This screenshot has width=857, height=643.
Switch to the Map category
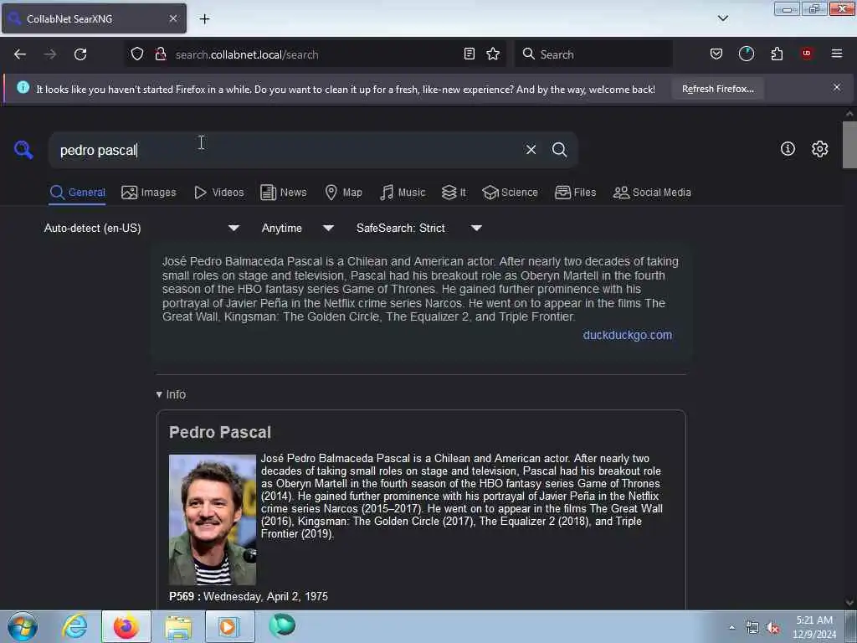(344, 193)
